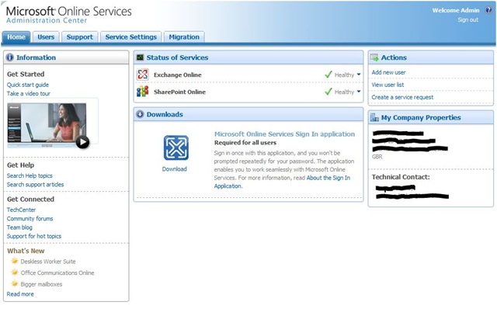Click the Download link under the icon
497x309 pixels.
(174, 169)
